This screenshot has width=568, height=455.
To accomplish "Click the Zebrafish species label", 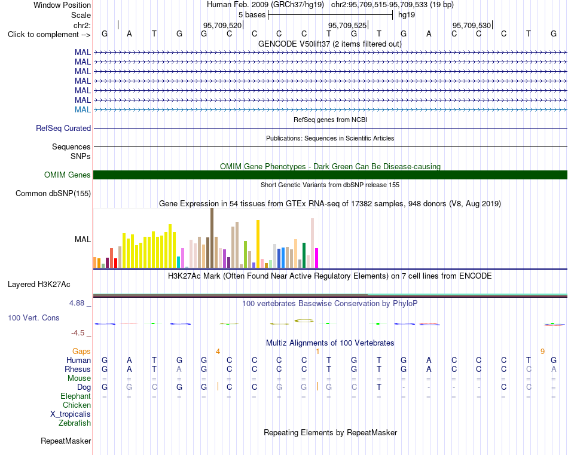I will 75,423.
